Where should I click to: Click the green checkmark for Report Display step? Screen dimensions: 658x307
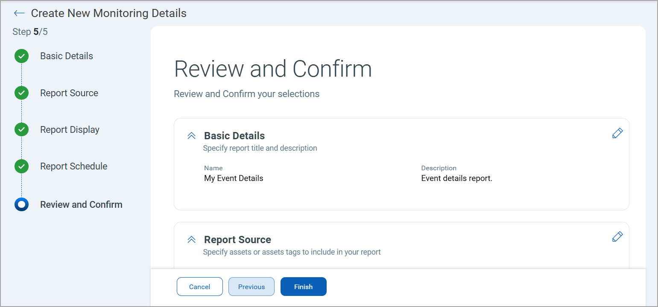click(x=21, y=129)
